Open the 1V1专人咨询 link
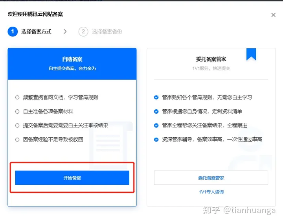Screen dimensions: 283x223 (x=211, y=192)
